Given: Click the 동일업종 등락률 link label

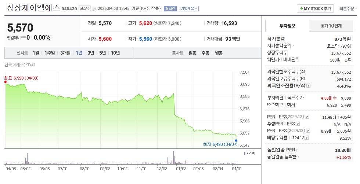Looking at the screenshot, I should pyautogui.click(x=282, y=157).
